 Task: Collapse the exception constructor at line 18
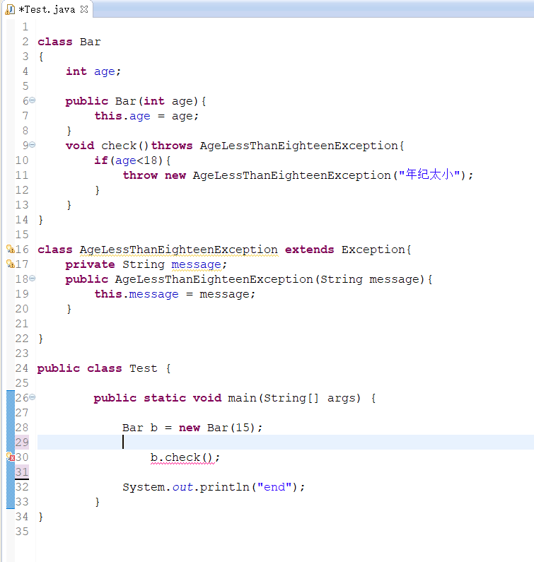pos(33,279)
